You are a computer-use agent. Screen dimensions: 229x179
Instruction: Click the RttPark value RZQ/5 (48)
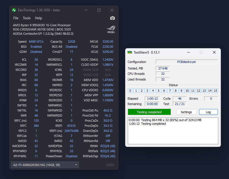(x=108, y=151)
